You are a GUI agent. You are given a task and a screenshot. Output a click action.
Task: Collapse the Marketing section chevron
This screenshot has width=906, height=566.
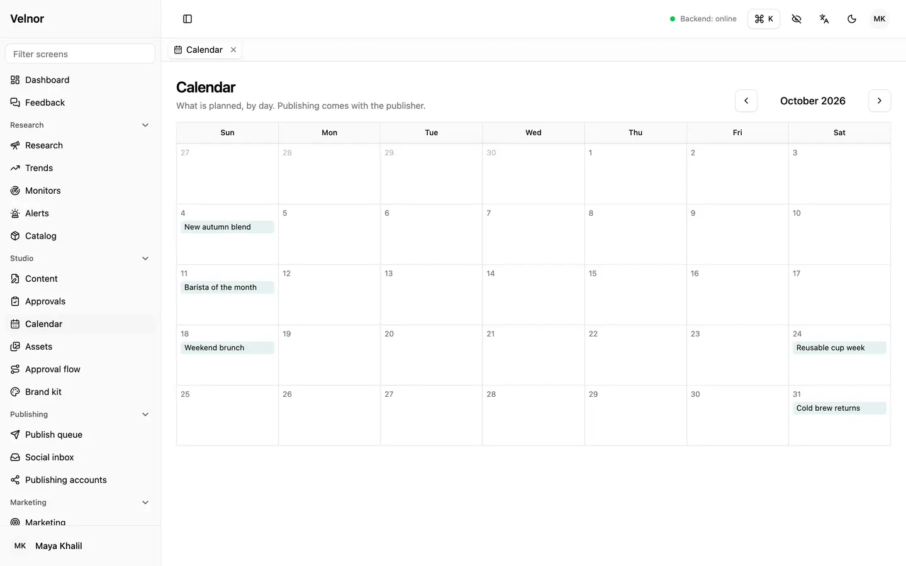pyautogui.click(x=145, y=502)
